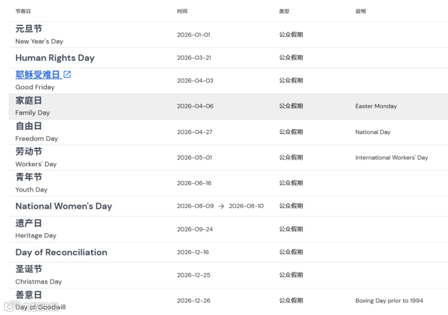The height and width of the screenshot is (315, 448).
Task: Select the 自由日 holiday name
Action: (28, 126)
